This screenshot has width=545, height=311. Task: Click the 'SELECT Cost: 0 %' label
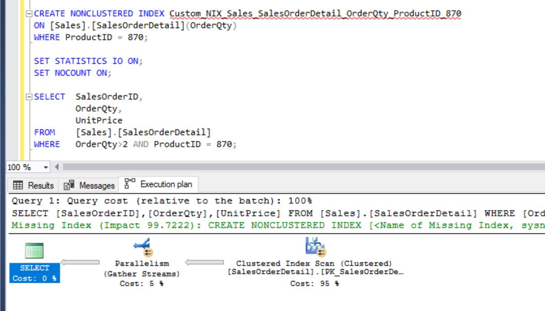pos(35,273)
